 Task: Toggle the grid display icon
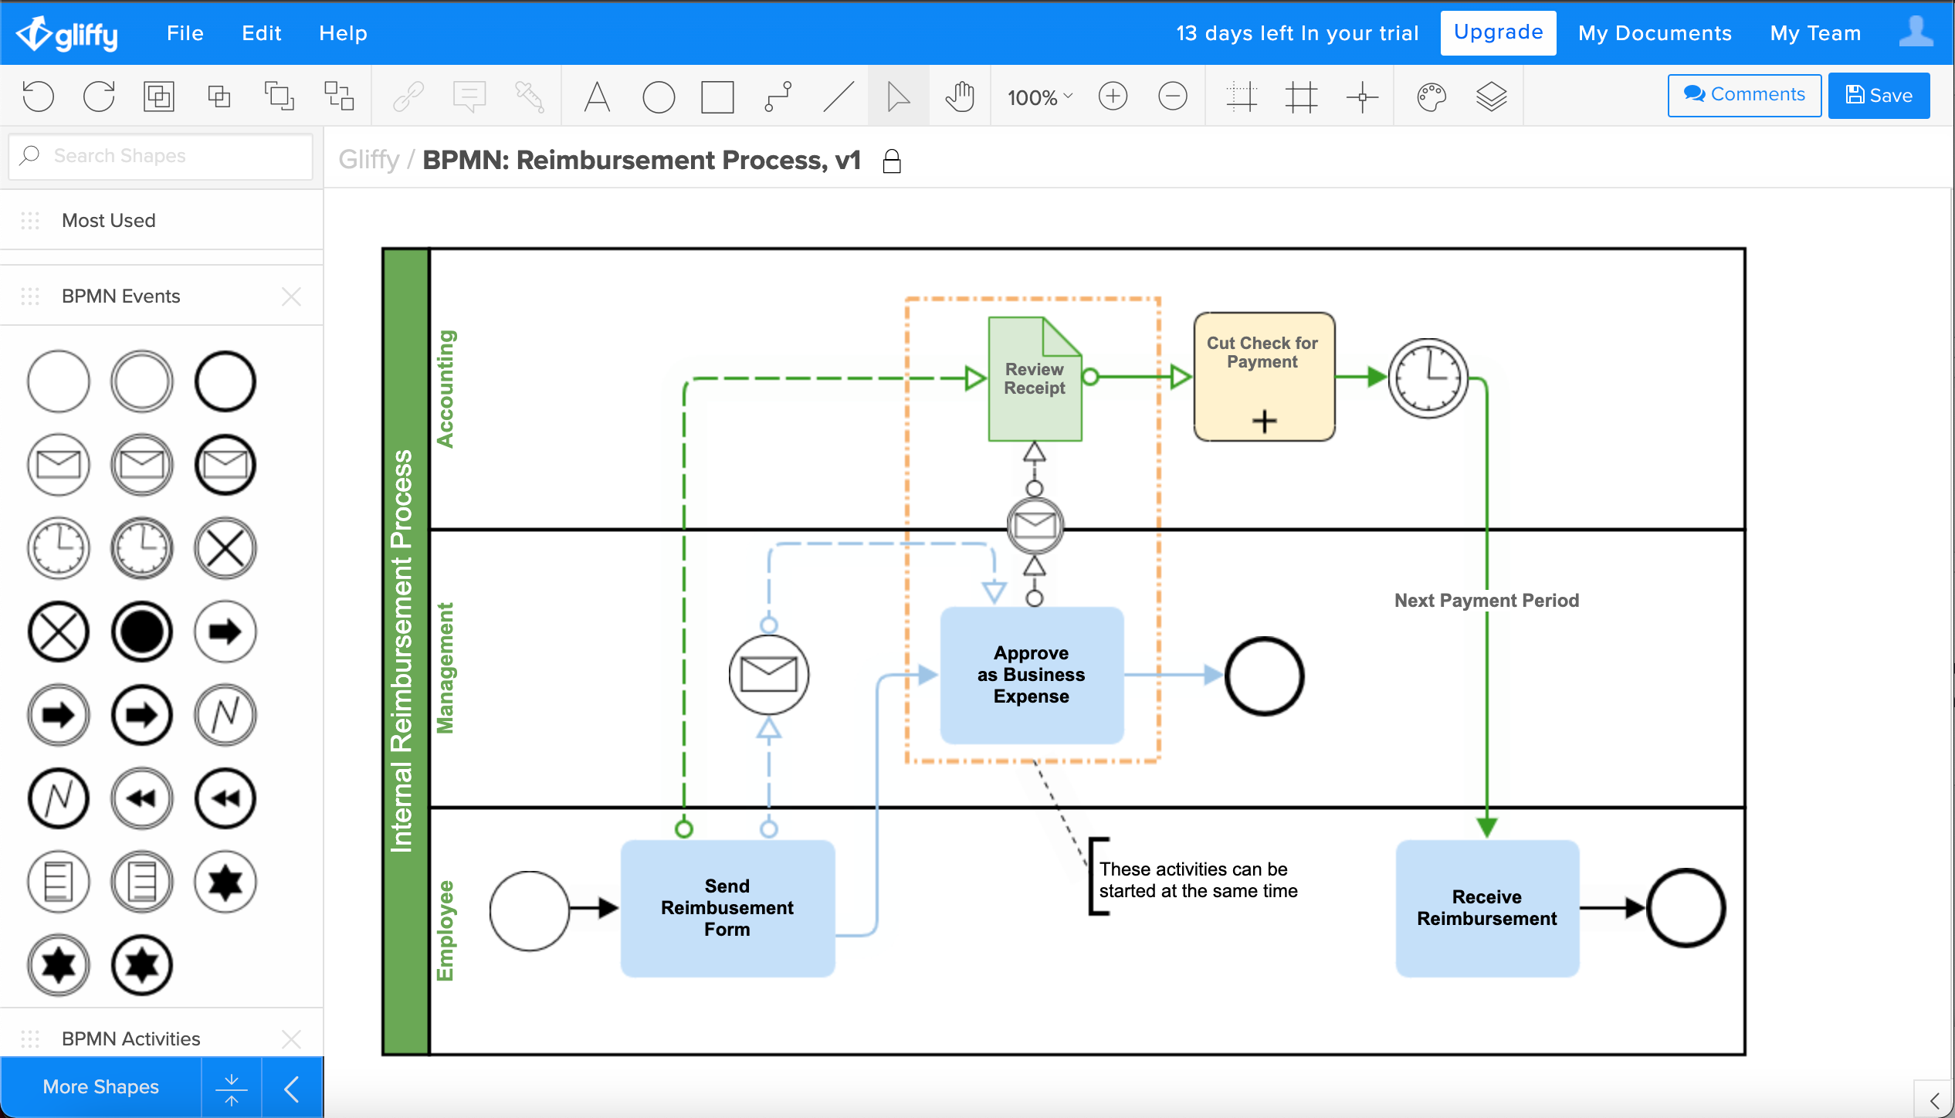point(1301,97)
